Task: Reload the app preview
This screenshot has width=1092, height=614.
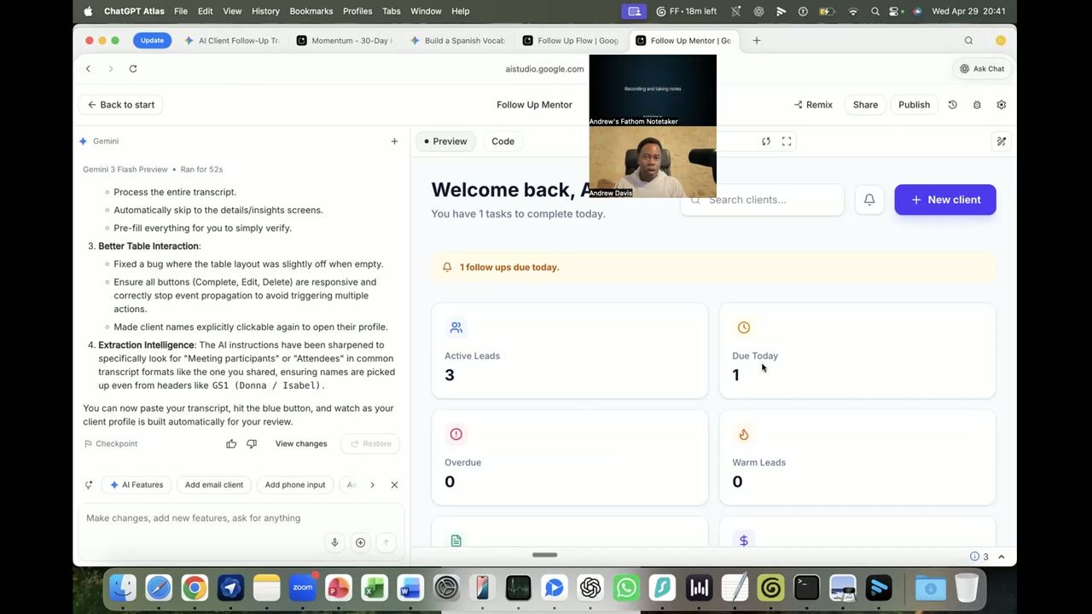Action: [766, 142]
